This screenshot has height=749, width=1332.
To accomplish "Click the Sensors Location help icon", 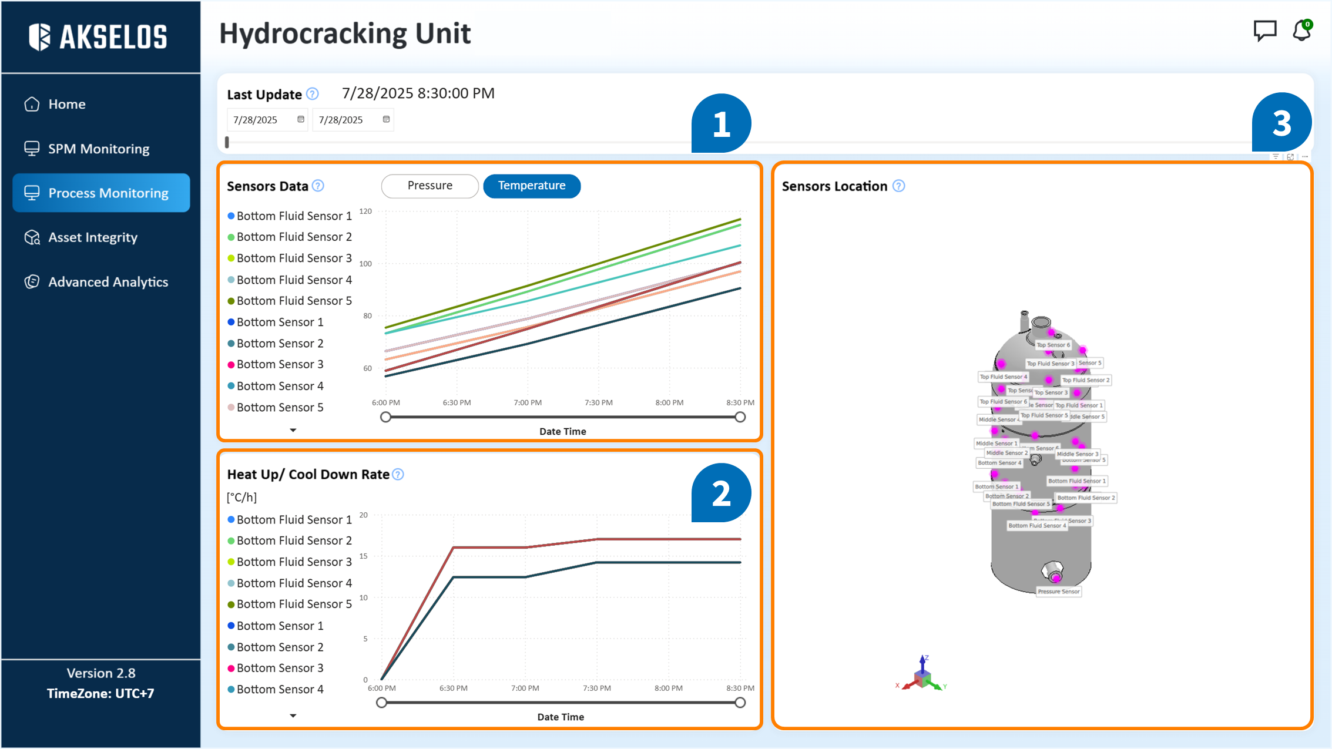I will coord(898,186).
